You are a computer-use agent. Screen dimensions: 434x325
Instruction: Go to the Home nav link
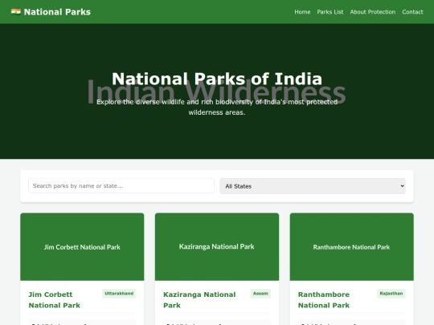click(302, 12)
